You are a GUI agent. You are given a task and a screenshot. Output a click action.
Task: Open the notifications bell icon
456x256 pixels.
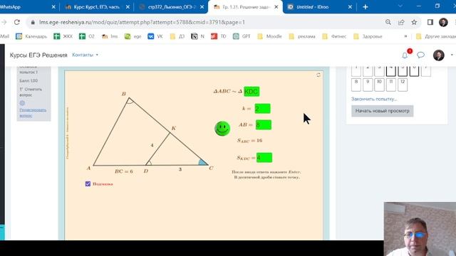tap(405, 55)
